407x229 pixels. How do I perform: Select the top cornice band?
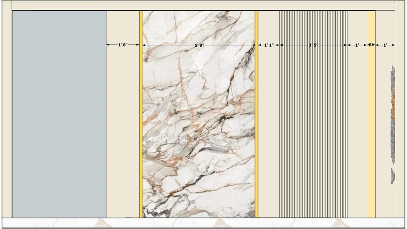pyautogui.click(x=203, y=6)
